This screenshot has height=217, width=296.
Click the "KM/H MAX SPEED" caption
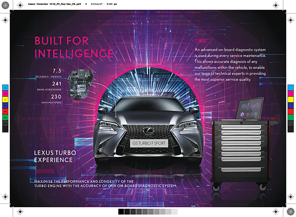tap(51, 103)
